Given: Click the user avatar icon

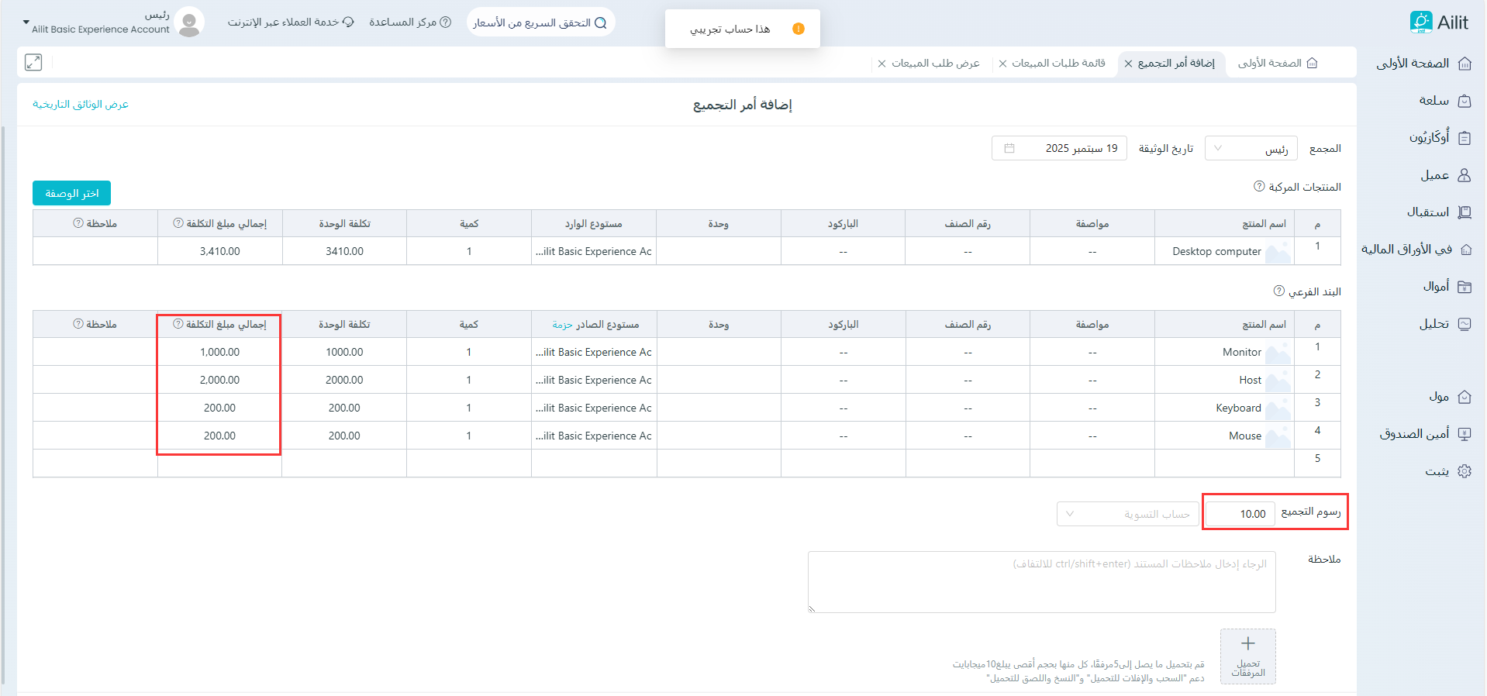Looking at the screenshot, I should [x=189, y=22].
